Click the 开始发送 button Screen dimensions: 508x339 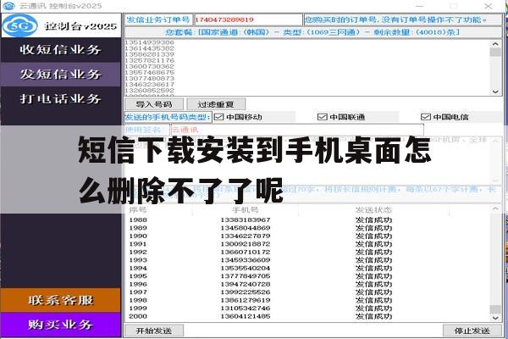(x=154, y=331)
